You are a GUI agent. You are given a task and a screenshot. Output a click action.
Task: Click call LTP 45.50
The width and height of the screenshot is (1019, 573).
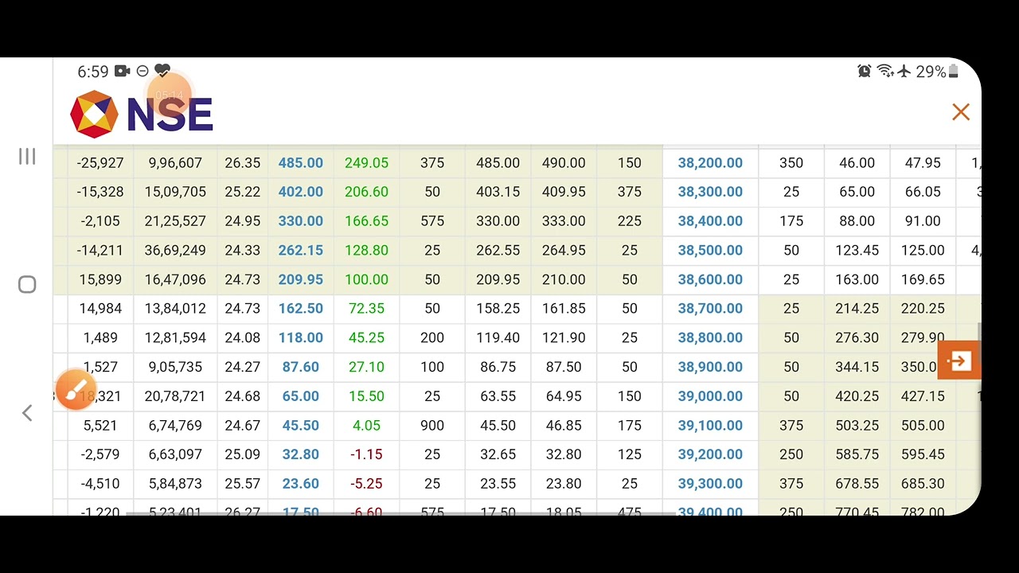(301, 425)
